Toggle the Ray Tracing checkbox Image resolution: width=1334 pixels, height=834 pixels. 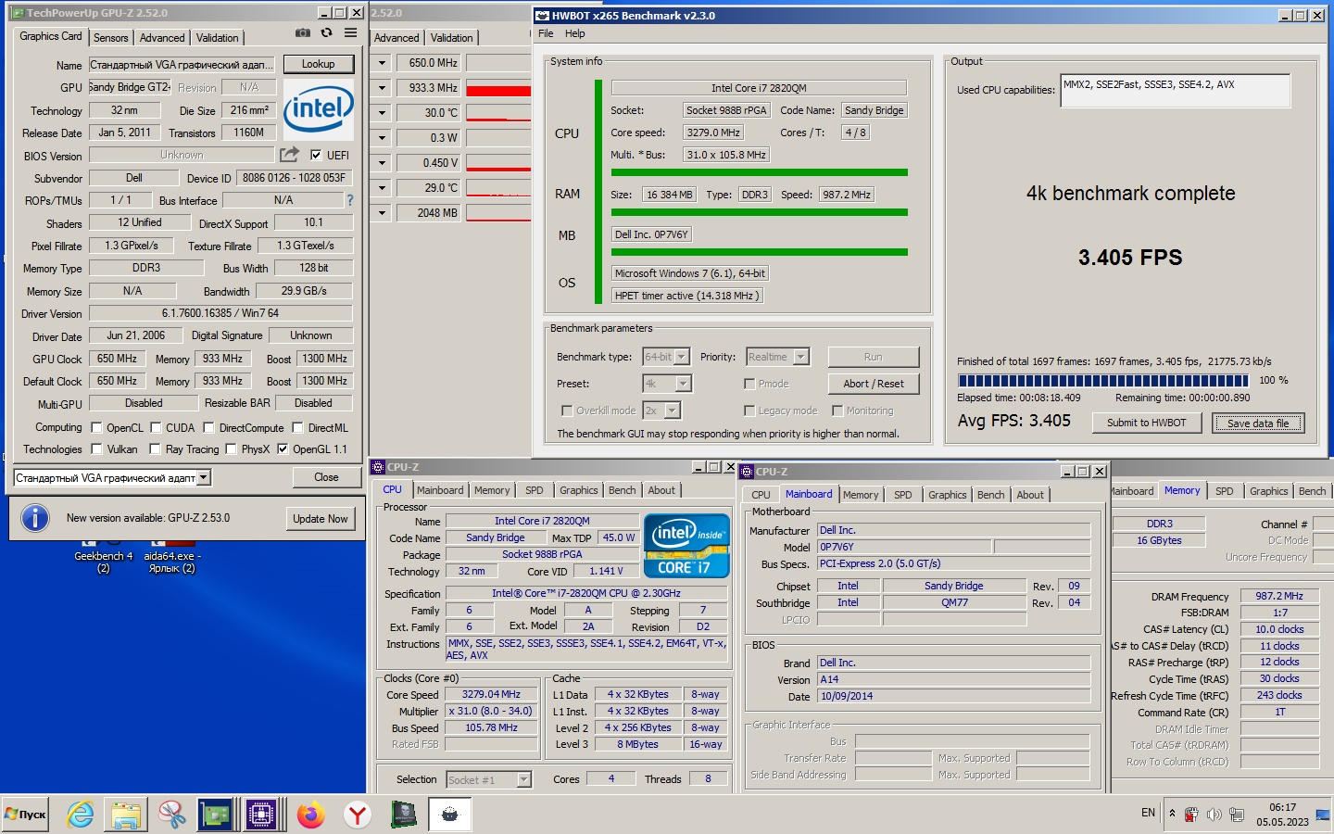coord(156,449)
